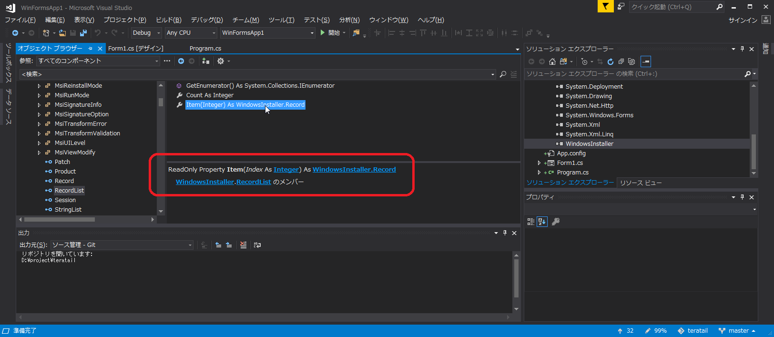The width and height of the screenshot is (774, 337).
Task: Toggle Preview Selected Items in Solution Explorer
Action: point(646,61)
